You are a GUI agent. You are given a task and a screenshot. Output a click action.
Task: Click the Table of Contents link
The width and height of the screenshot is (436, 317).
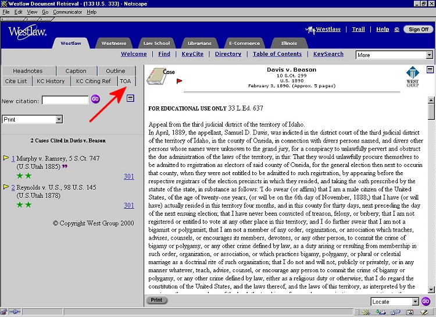[277, 54]
